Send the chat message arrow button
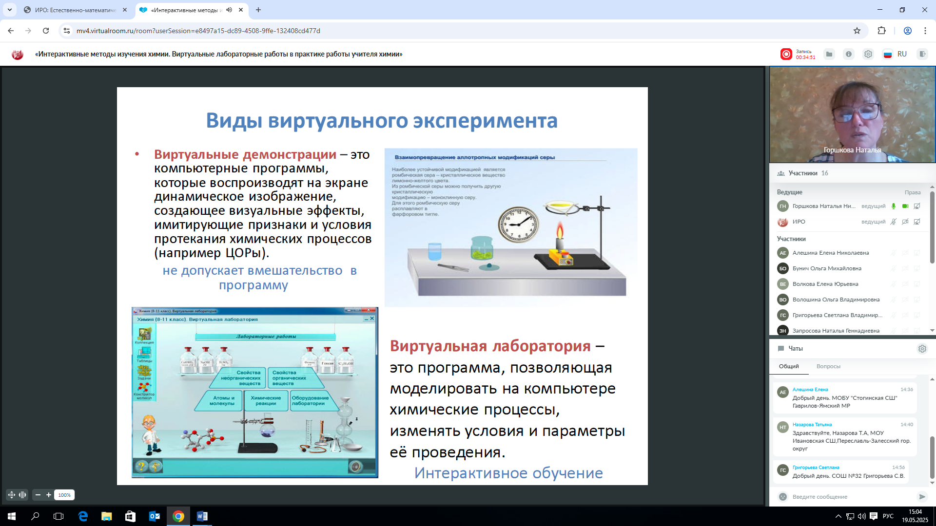The height and width of the screenshot is (526, 936). pyautogui.click(x=922, y=497)
